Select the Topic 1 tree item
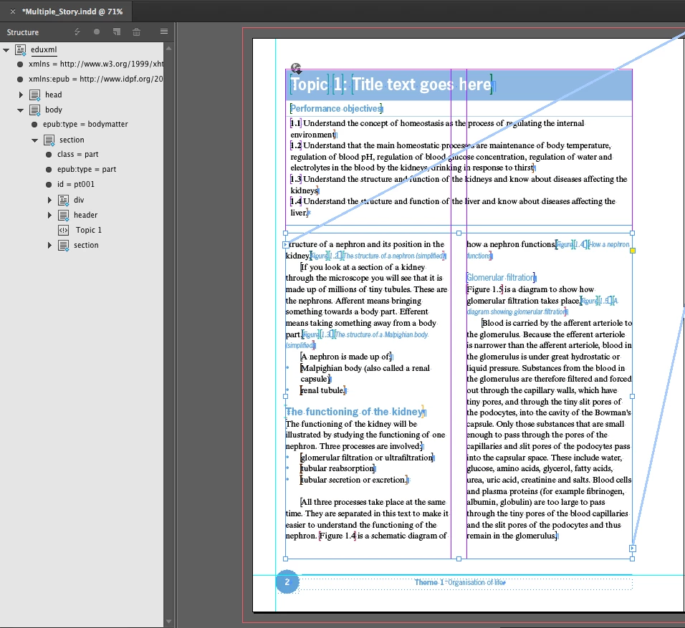685x628 pixels. click(89, 230)
